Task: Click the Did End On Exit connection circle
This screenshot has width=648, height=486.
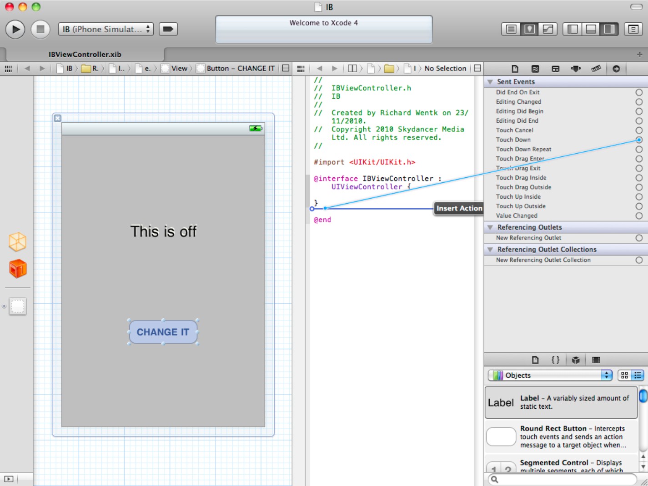Action: click(x=639, y=92)
